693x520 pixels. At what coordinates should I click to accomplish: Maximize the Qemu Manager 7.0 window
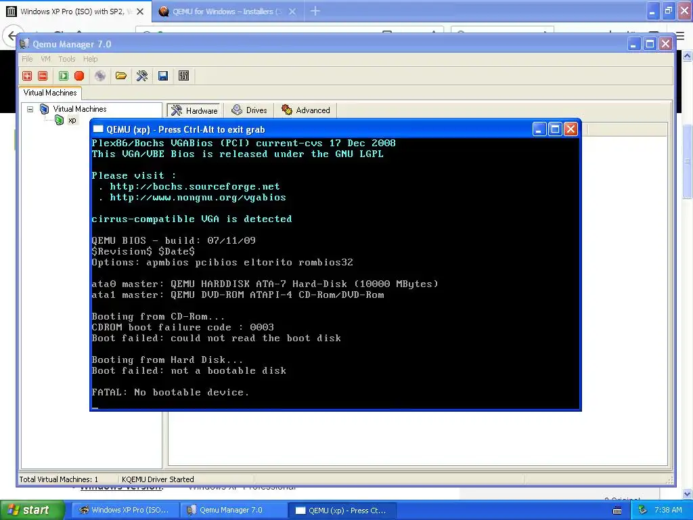[x=650, y=44]
